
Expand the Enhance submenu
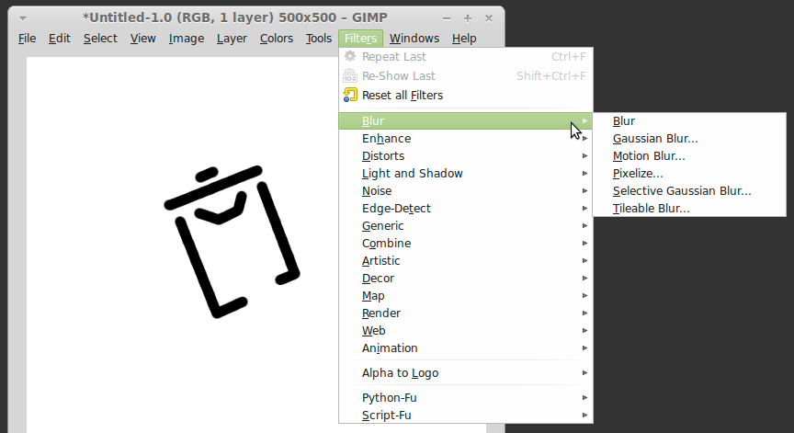(465, 138)
